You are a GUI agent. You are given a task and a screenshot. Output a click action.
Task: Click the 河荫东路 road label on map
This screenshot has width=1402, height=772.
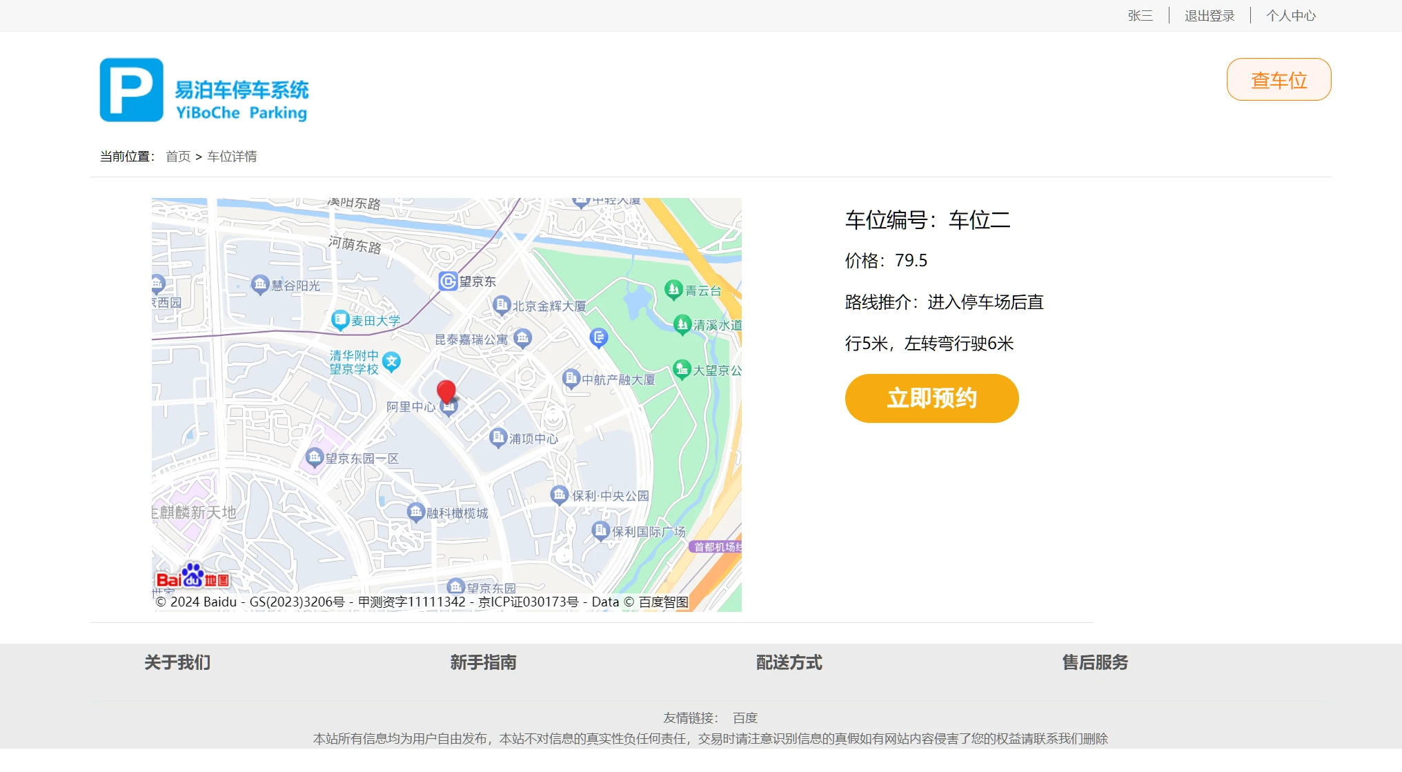click(355, 244)
